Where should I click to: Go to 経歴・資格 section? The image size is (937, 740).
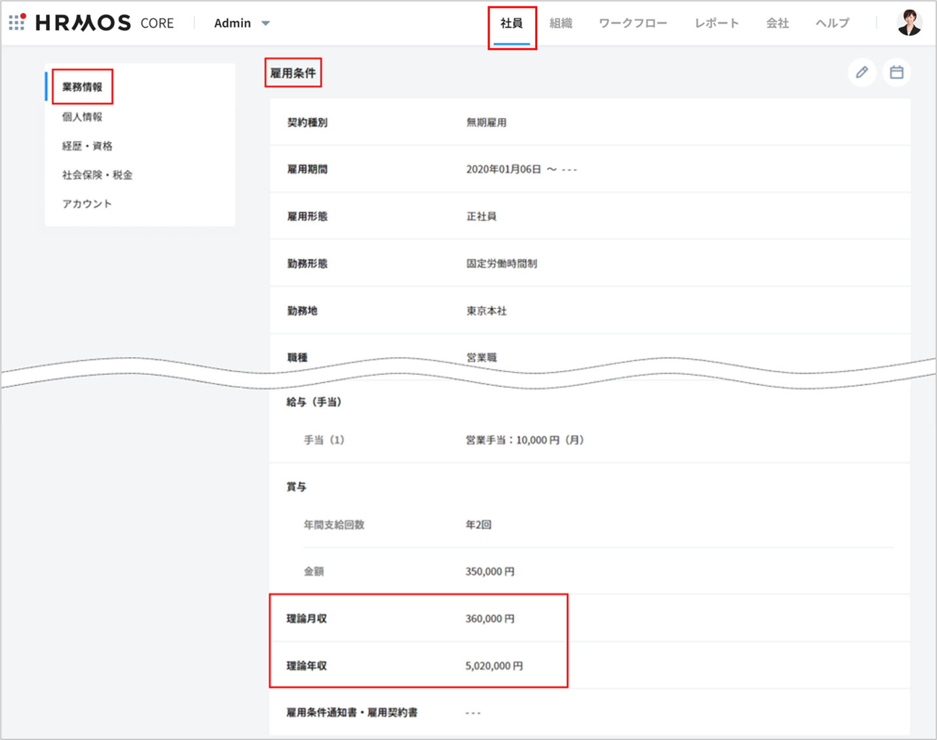[x=87, y=146]
